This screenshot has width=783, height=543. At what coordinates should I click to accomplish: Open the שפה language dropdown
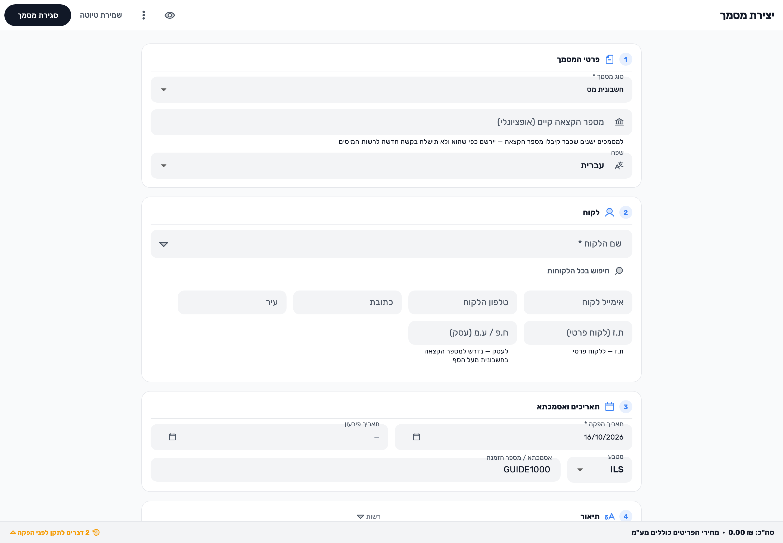(391, 166)
